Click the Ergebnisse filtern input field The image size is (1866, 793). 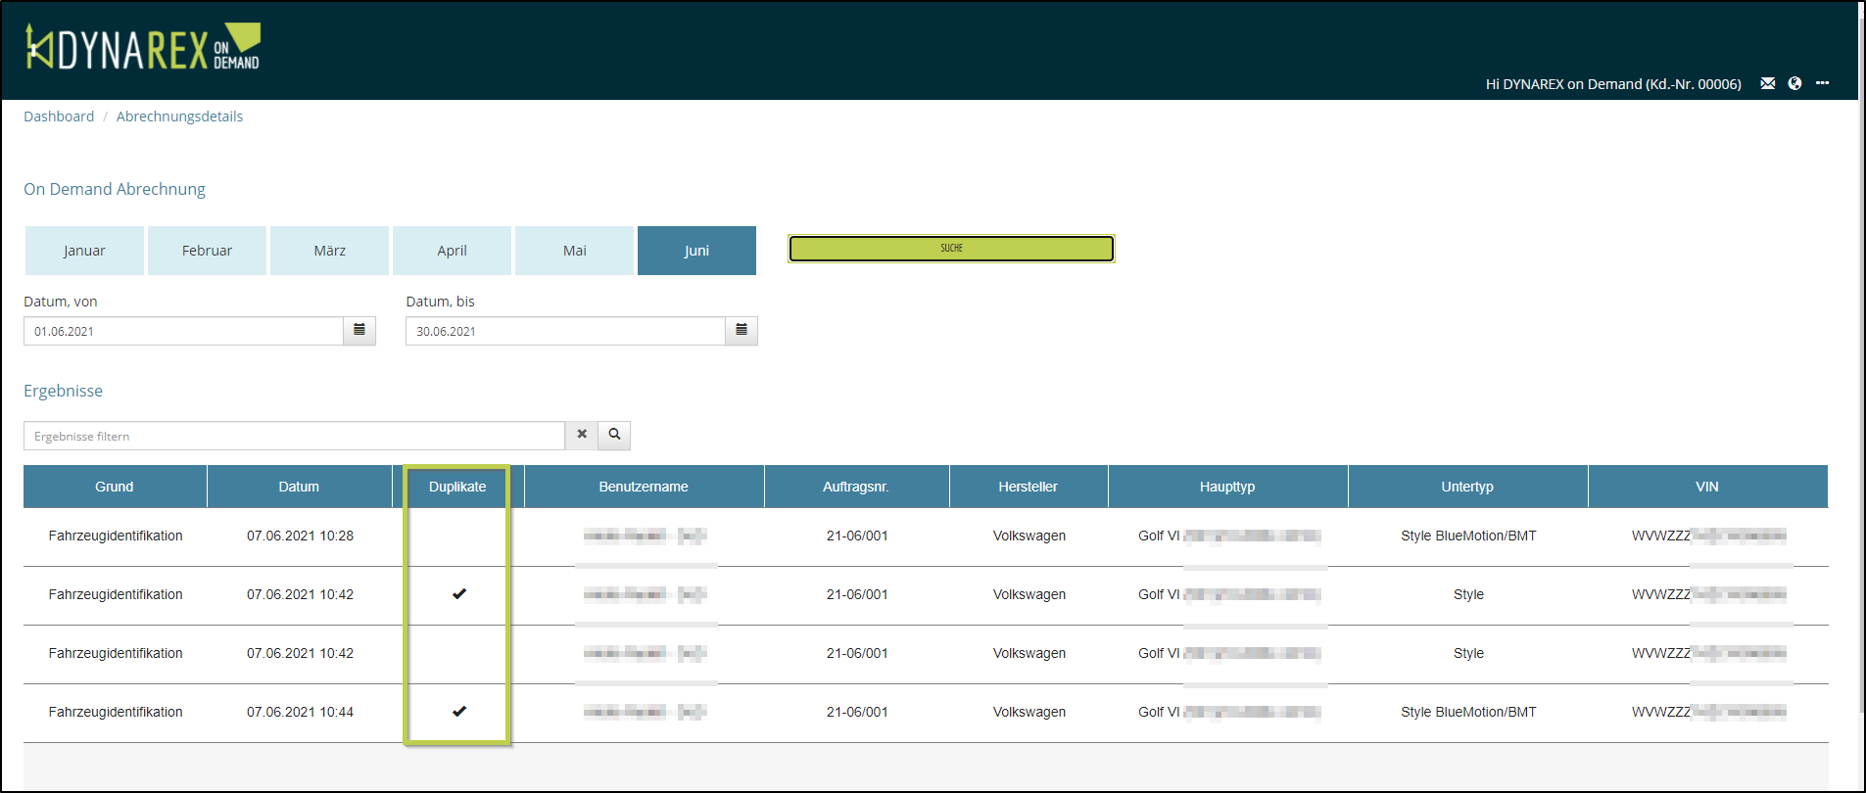coord(294,436)
